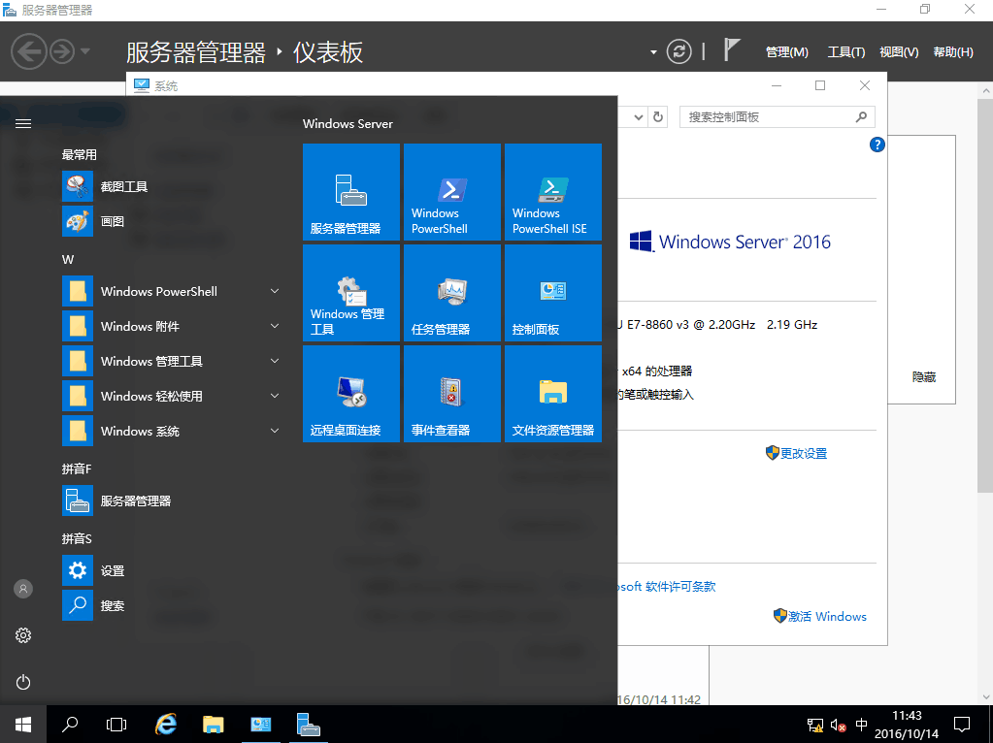
Task: Open the 事件查看器 tile
Action: pos(452,394)
